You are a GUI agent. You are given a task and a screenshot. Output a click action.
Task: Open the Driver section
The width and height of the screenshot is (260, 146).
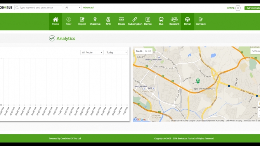pos(187,21)
